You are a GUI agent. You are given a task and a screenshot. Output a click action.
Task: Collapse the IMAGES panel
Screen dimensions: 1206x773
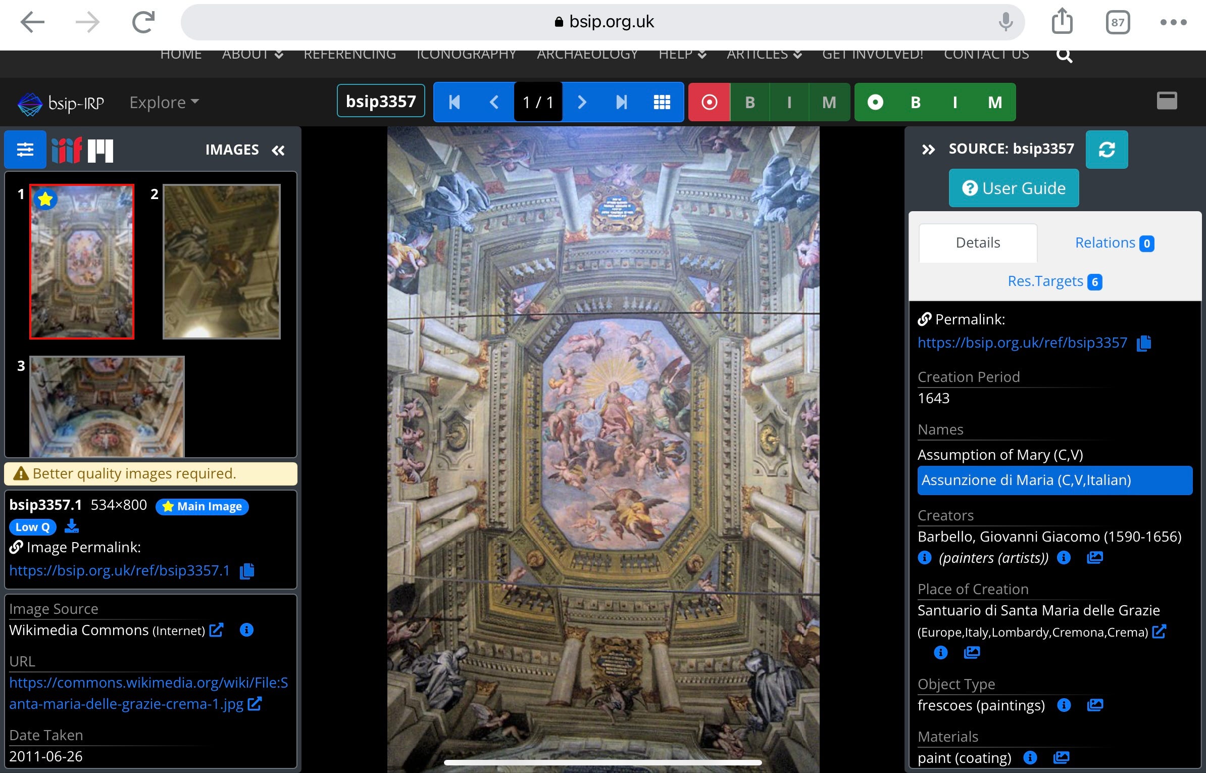pyautogui.click(x=278, y=150)
